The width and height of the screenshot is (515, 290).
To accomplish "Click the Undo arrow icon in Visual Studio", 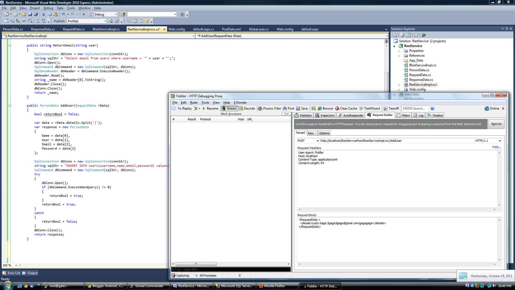I will tap(63, 14).
